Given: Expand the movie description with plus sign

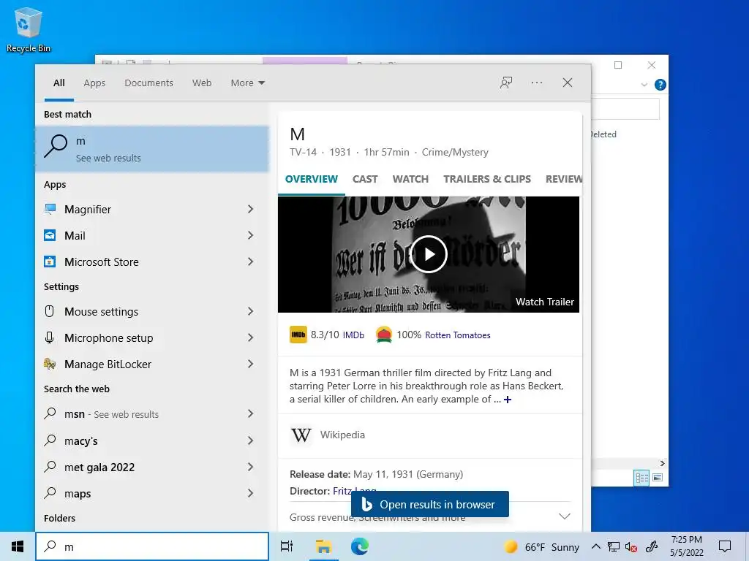Looking at the screenshot, I should coord(508,400).
